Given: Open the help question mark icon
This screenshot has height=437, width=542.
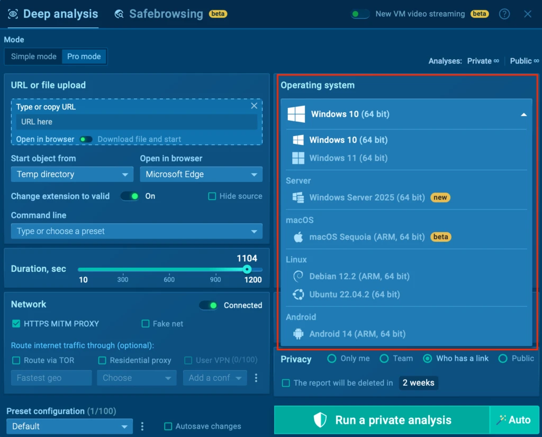Looking at the screenshot, I should pyautogui.click(x=504, y=14).
